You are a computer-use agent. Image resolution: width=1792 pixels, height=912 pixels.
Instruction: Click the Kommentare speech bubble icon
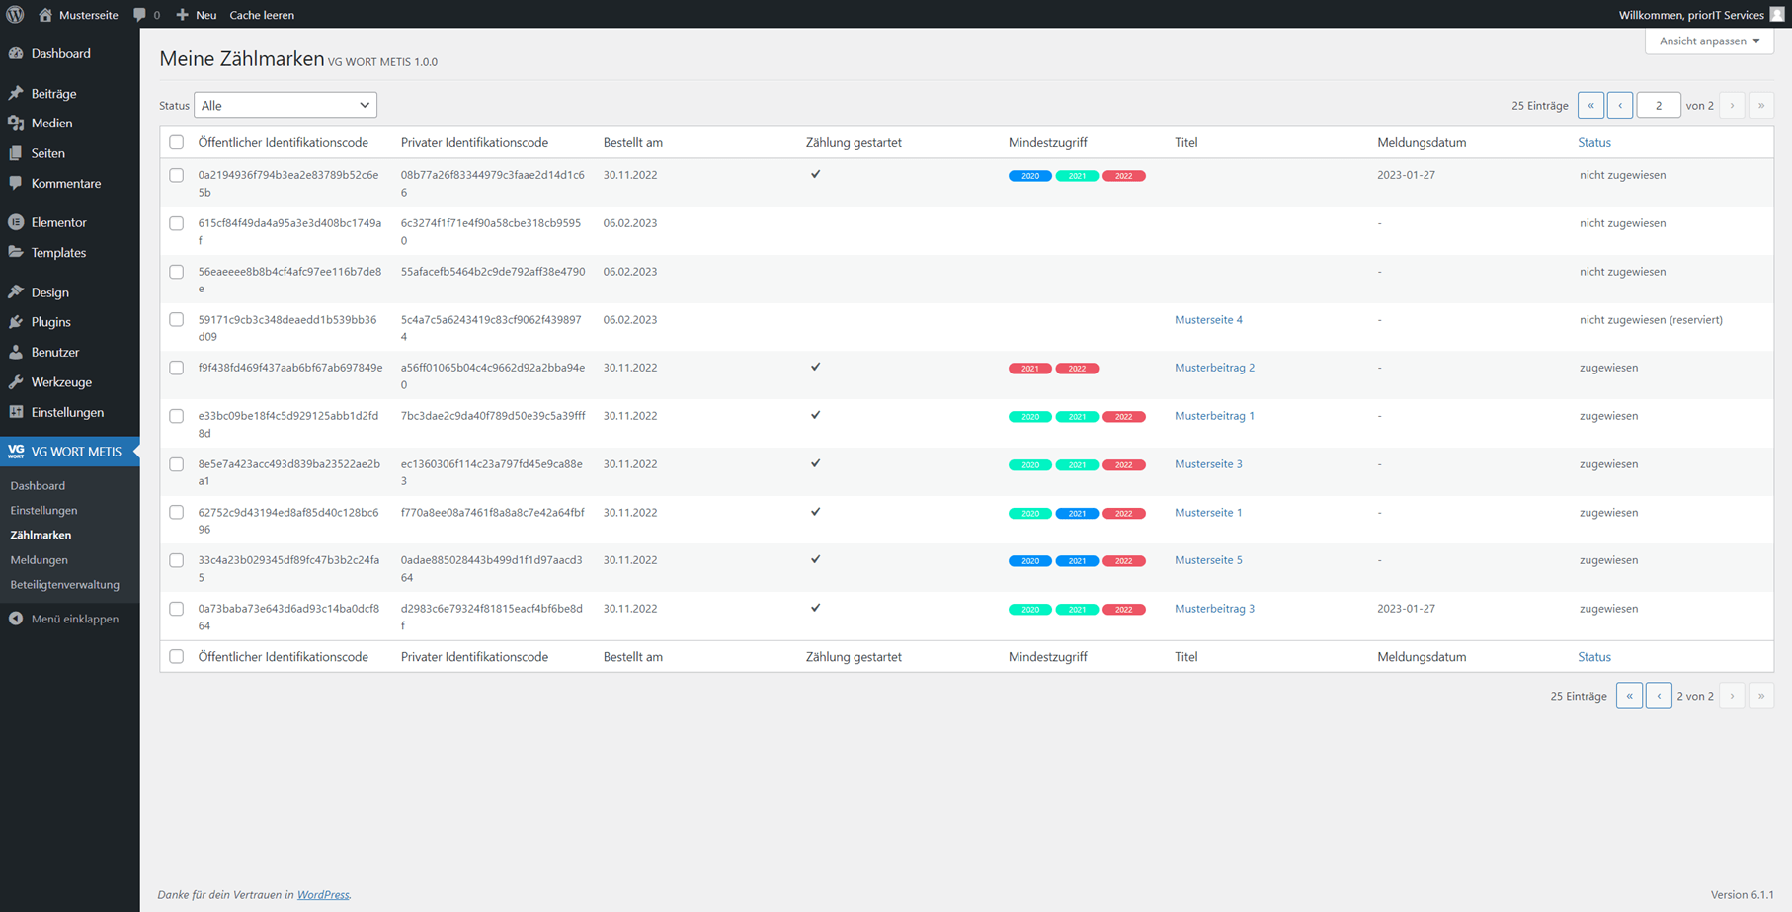pyautogui.click(x=16, y=183)
